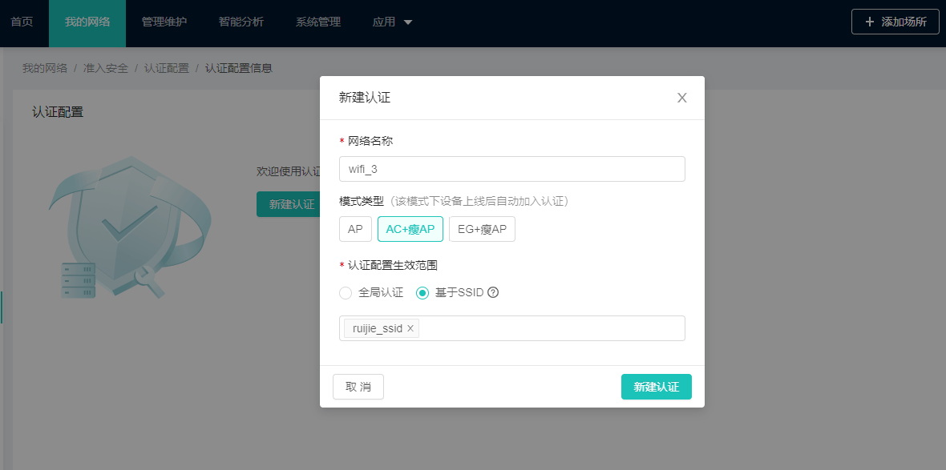Select the 基于SSID radio option
Image resolution: width=946 pixels, height=470 pixels.
(x=422, y=293)
